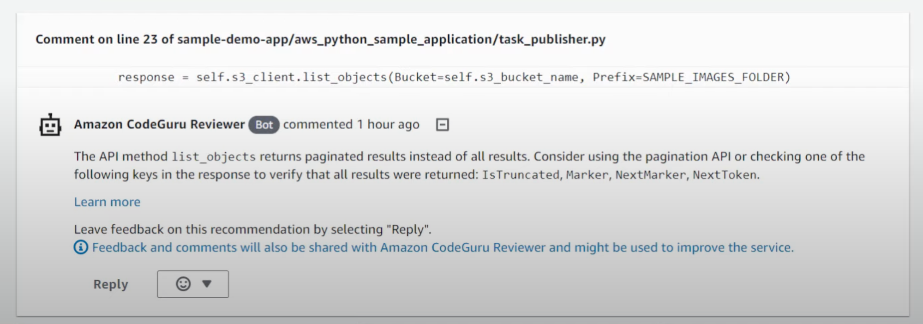Click the Reply button

[111, 284]
